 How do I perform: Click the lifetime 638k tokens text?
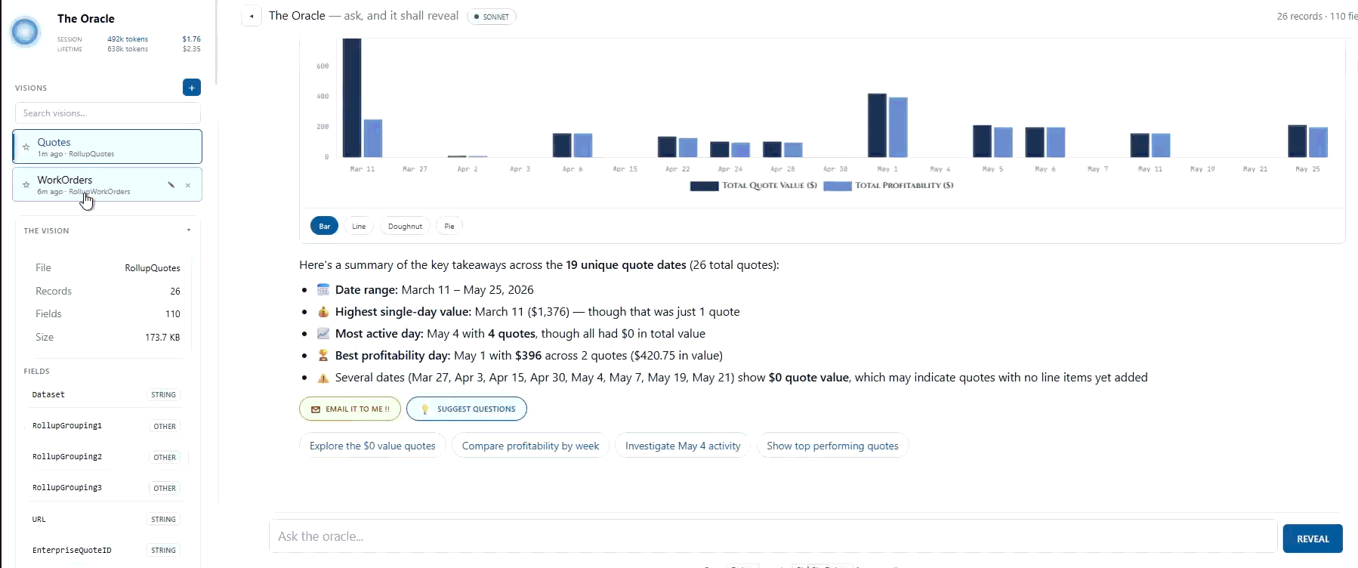(128, 49)
